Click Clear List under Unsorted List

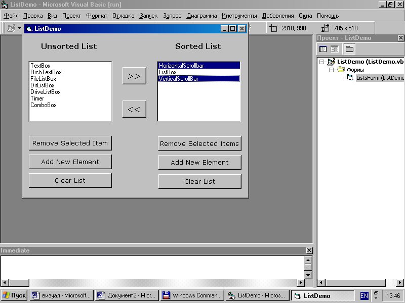(x=70, y=180)
